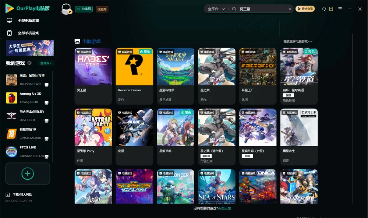The height and width of the screenshot is (218, 368).
Task: Click 搜索更多电脑游戏>> link
Action: click(x=298, y=42)
